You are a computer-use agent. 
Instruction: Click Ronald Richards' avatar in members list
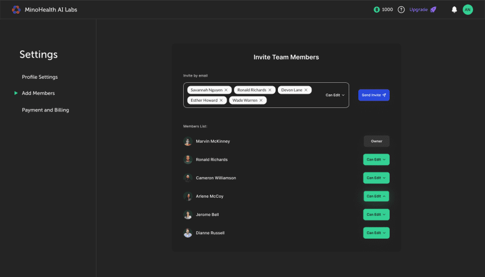(x=188, y=159)
